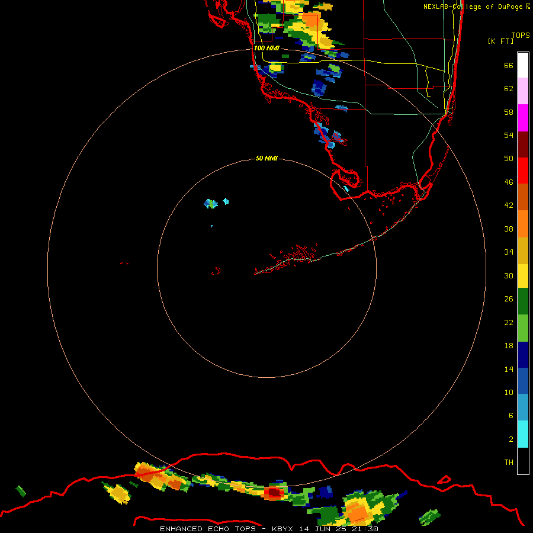
Task: Click the 54 legend value
Action: 509,135
